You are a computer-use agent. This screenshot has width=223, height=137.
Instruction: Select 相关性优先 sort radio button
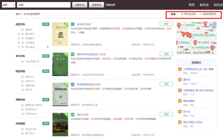click(182, 14)
